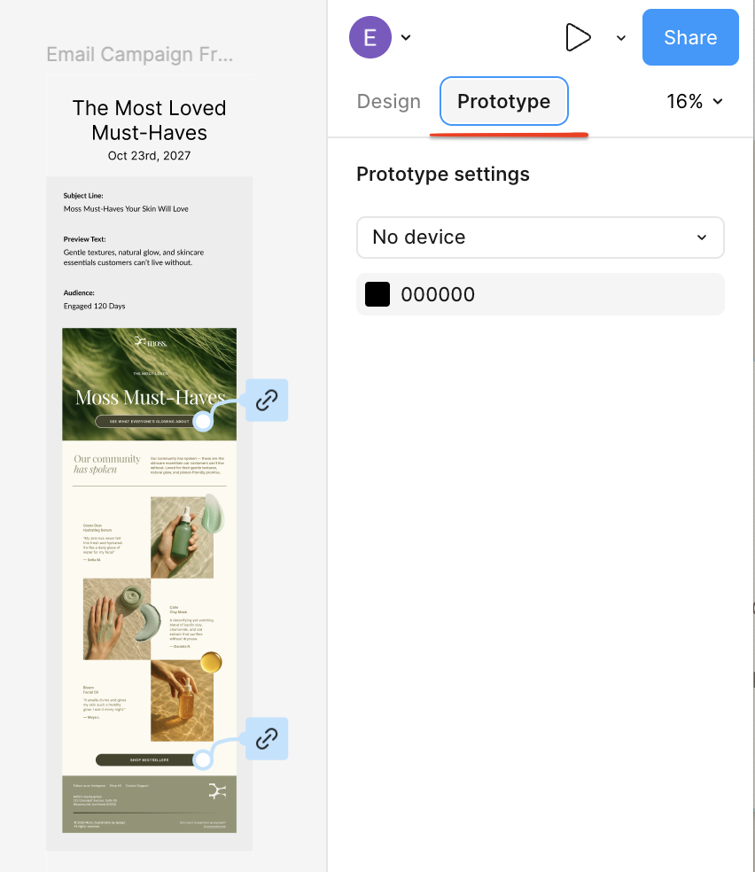Click the Present play icon
This screenshot has width=755, height=872.
pos(579,37)
